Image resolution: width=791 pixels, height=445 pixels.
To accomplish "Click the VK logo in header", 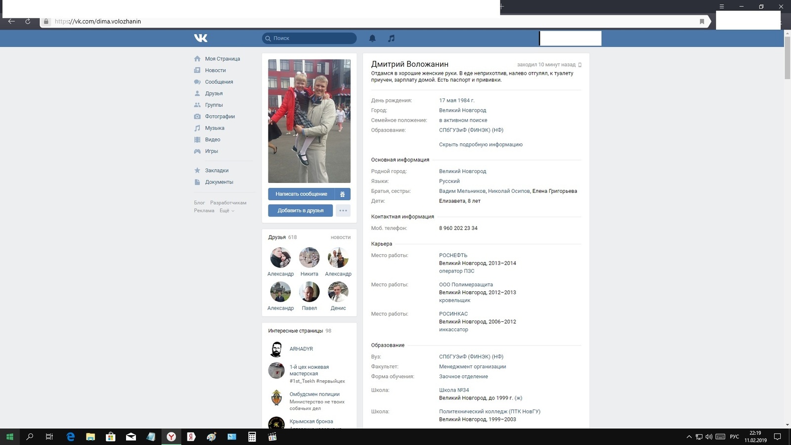I will 201,38.
